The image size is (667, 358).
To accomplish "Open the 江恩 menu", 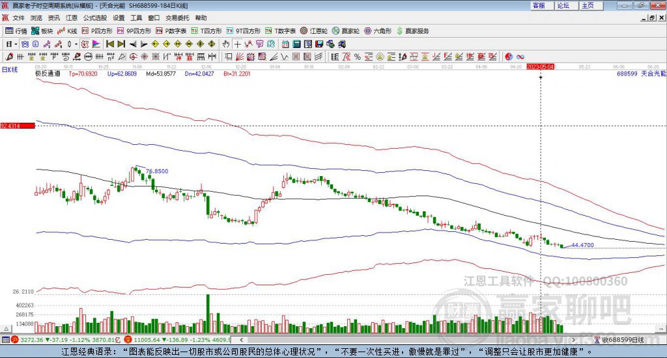I will click(x=72, y=18).
